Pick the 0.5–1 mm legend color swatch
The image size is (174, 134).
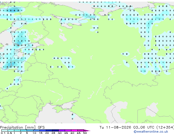click(x=11, y=130)
